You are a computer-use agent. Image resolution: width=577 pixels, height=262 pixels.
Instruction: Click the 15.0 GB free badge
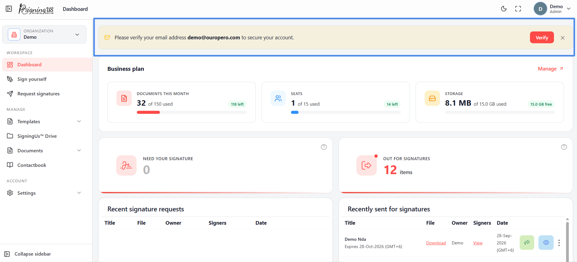(x=541, y=104)
